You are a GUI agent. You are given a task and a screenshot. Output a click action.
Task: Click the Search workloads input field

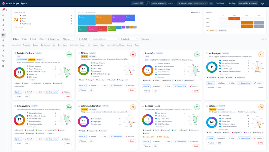[103, 39]
